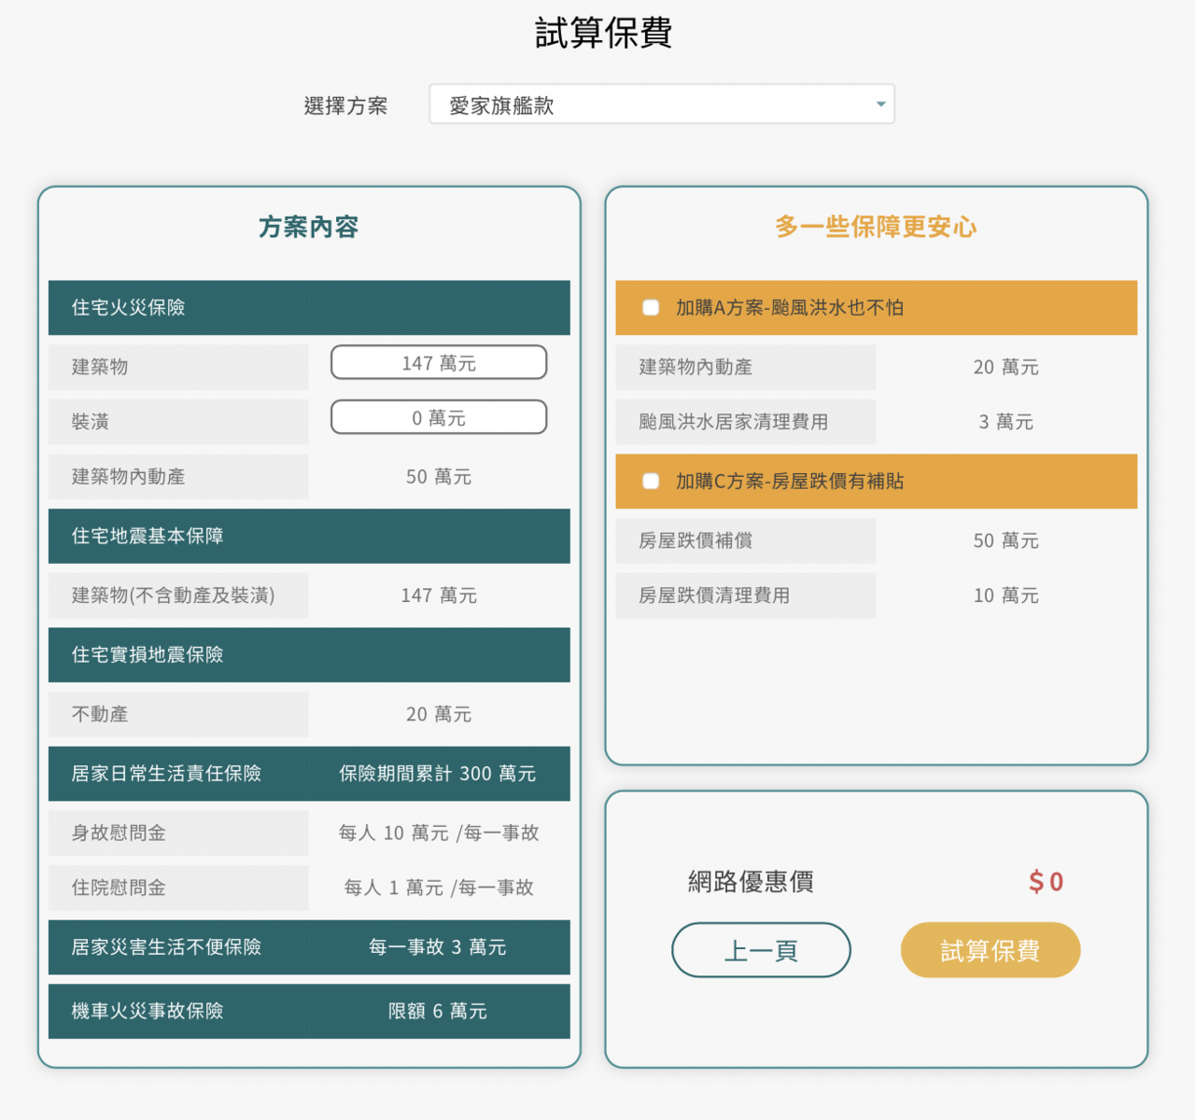Click the 建築物 amount field showing 147 萬元
The width and height of the screenshot is (1195, 1120).
(x=439, y=363)
